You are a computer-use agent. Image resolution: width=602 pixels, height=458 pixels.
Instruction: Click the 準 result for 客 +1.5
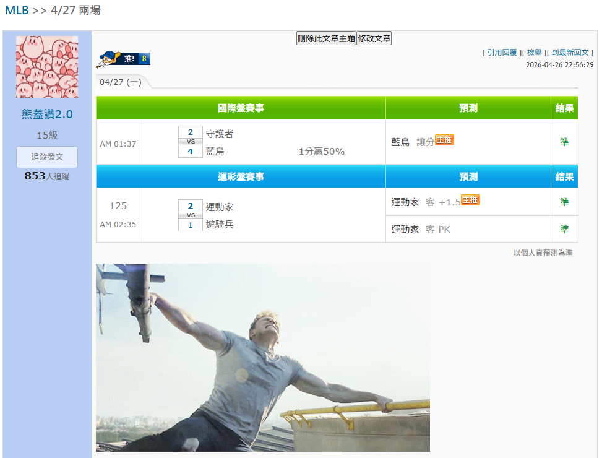click(x=564, y=202)
